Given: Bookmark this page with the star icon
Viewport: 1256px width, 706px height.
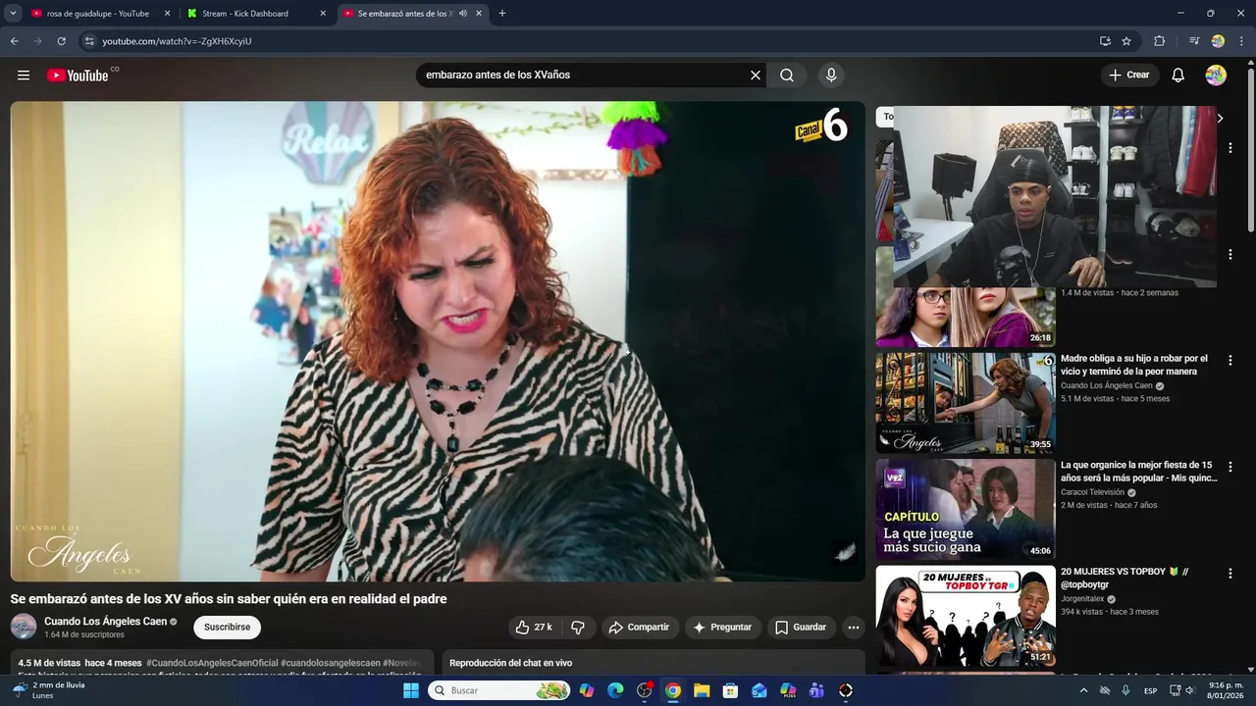Looking at the screenshot, I should click(1126, 41).
